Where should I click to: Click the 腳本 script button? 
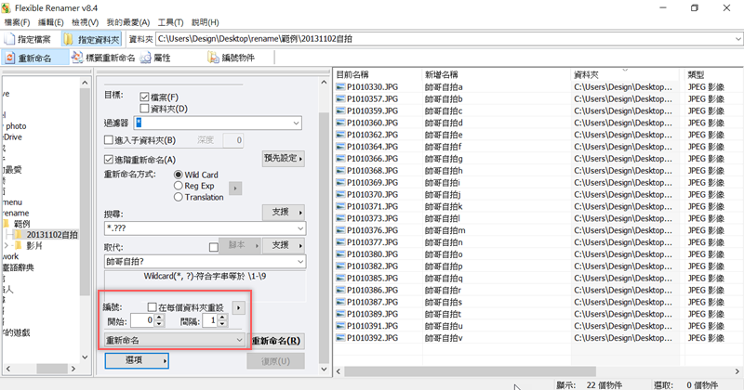[x=240, y=245]
